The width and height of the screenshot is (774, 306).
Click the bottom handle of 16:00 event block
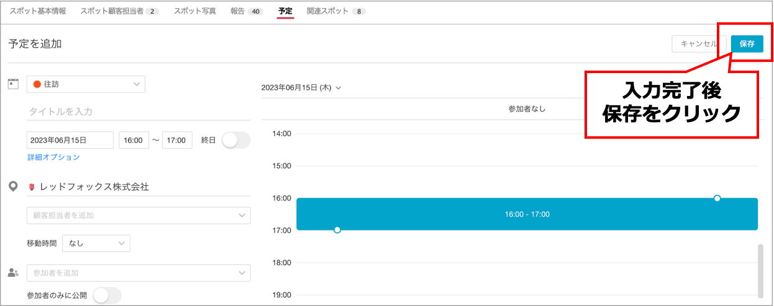pyautogui.click(x=337, y=230)
